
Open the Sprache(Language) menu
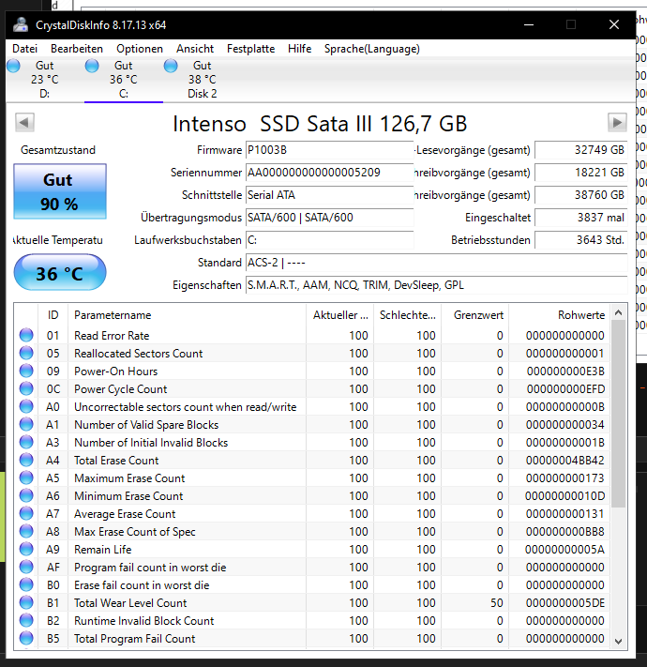point(372,49)
